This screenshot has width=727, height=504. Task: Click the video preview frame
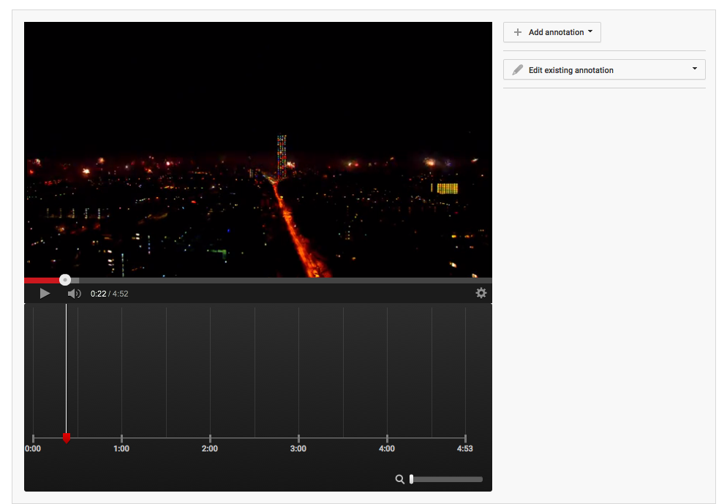pos(257,150)
